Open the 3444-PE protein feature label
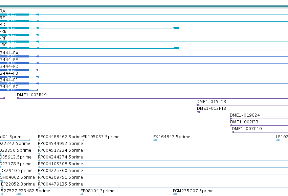This screenshot has height=196, width=288. pos(9,60)
